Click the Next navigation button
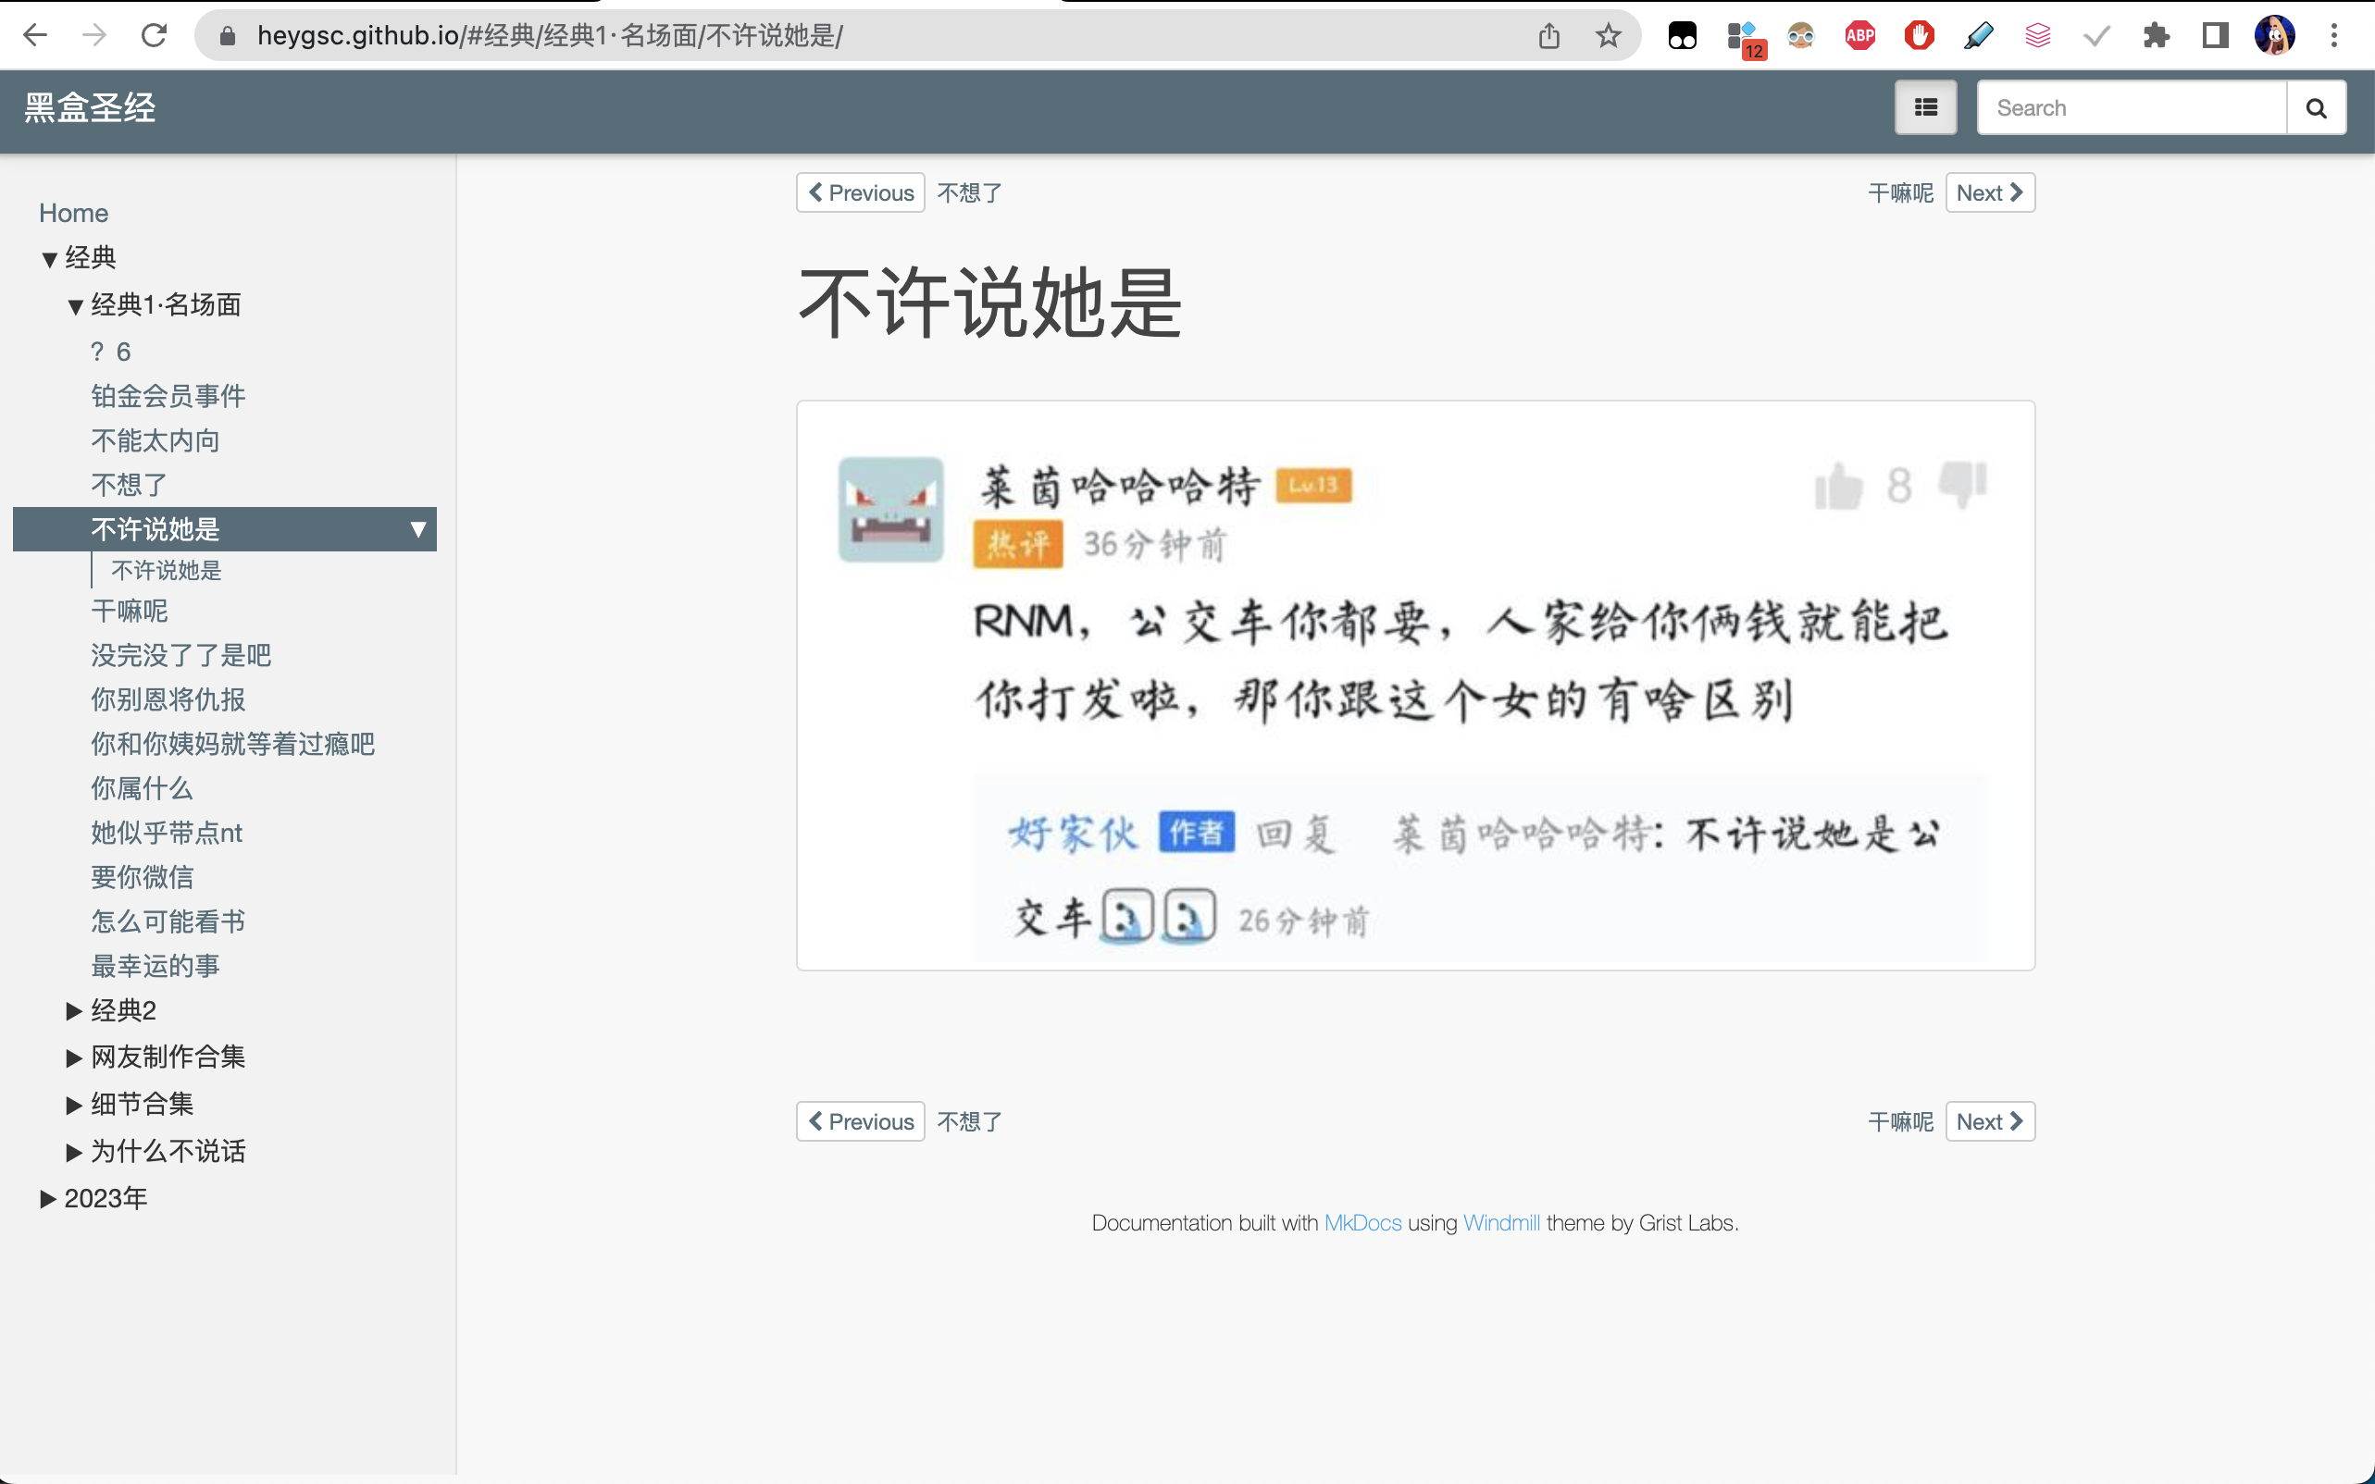Screen dimensions: 2375x1484 point(1988,192)
